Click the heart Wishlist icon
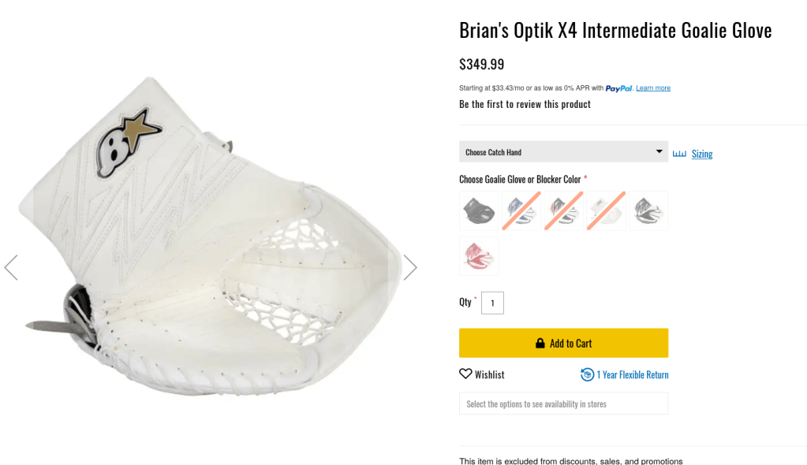The image size is (807, 465). coord(465,374)
